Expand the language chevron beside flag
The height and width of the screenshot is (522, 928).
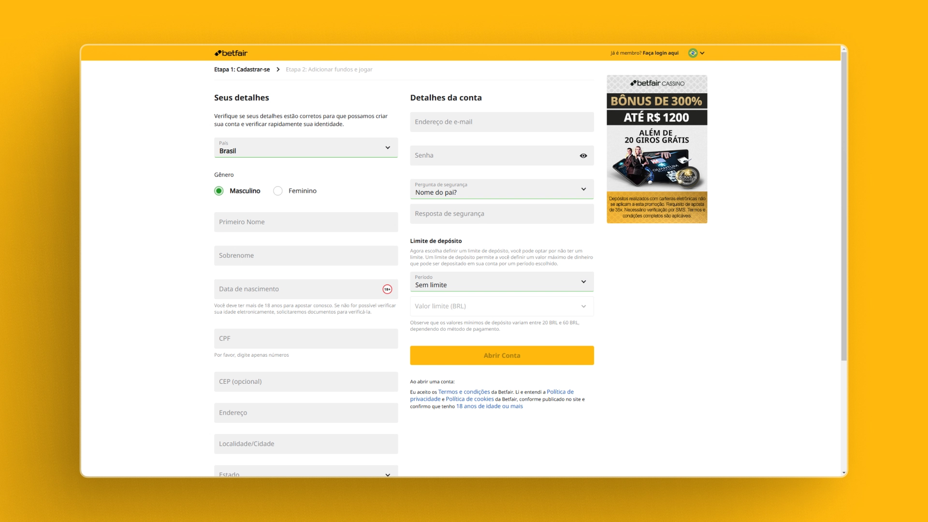pyautogui.click(x=702, y=53)
